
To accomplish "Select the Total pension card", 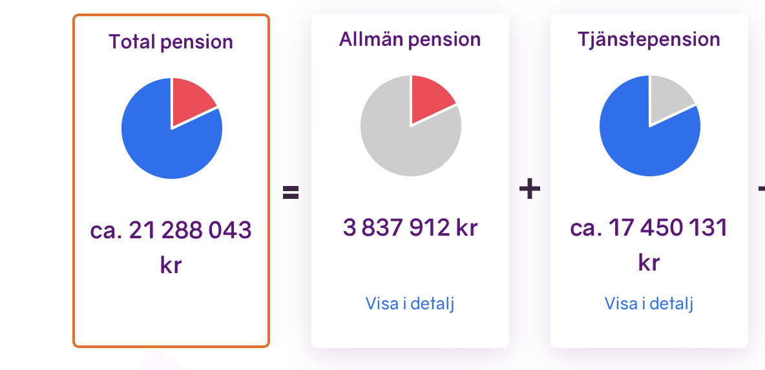I will 171,181.
